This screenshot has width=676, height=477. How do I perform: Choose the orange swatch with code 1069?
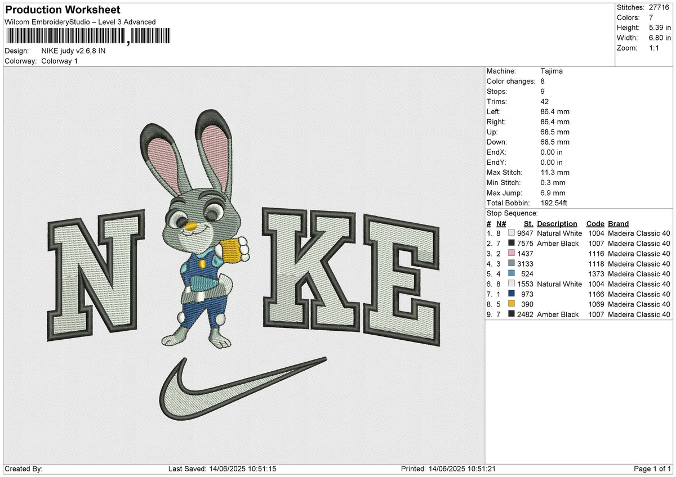pyautogui.click(x=512, y=304)
